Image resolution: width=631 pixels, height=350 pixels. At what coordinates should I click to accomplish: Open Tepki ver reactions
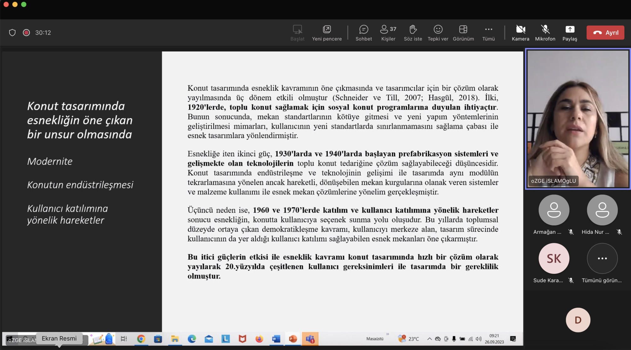point(438,33)
